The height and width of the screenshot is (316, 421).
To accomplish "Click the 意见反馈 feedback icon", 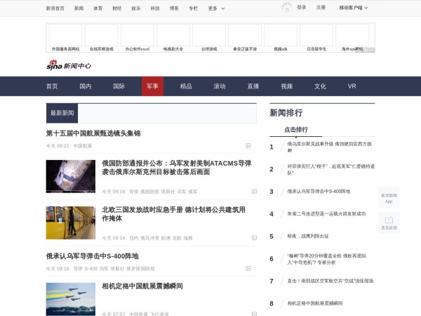I will (x=389, y=223).
